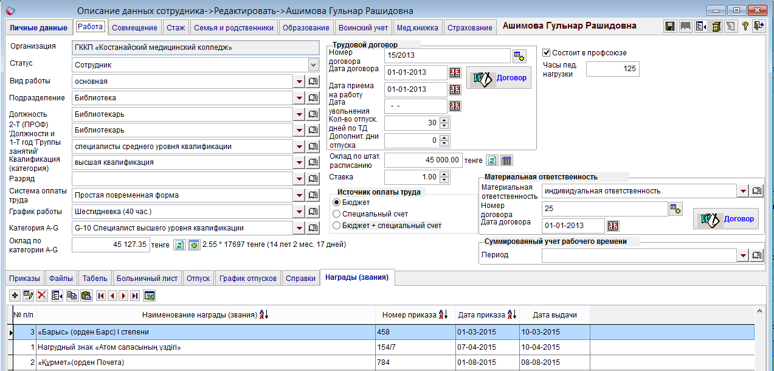Image resolution: width=774 pixels, height=371 pixels.
Task: Jump to last award record
Action: point(135,296)
